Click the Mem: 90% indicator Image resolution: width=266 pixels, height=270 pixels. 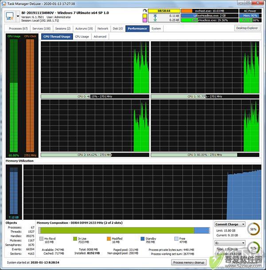tap(250, 16)
